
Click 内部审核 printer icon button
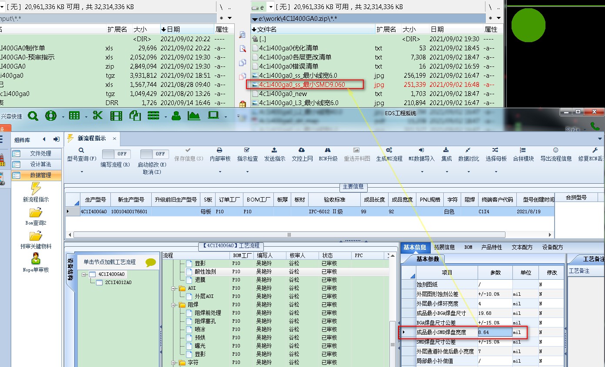point(220,155)
